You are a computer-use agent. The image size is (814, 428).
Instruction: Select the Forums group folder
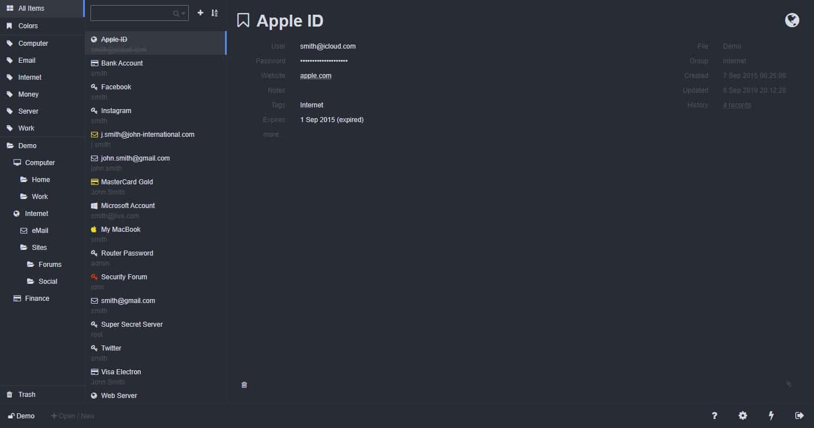tap(42, 265)
